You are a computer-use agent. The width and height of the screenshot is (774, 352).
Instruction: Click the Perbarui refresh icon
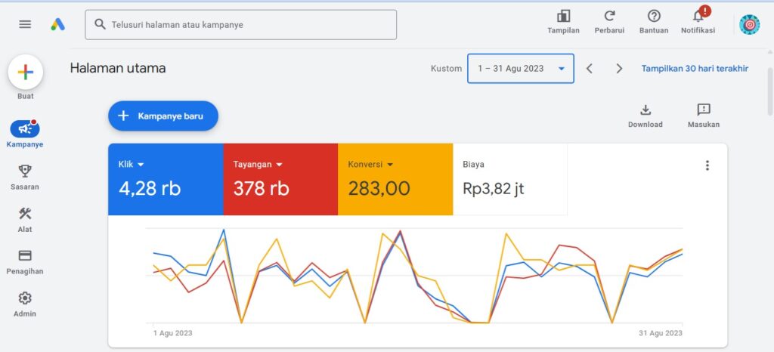pos(609,17)
